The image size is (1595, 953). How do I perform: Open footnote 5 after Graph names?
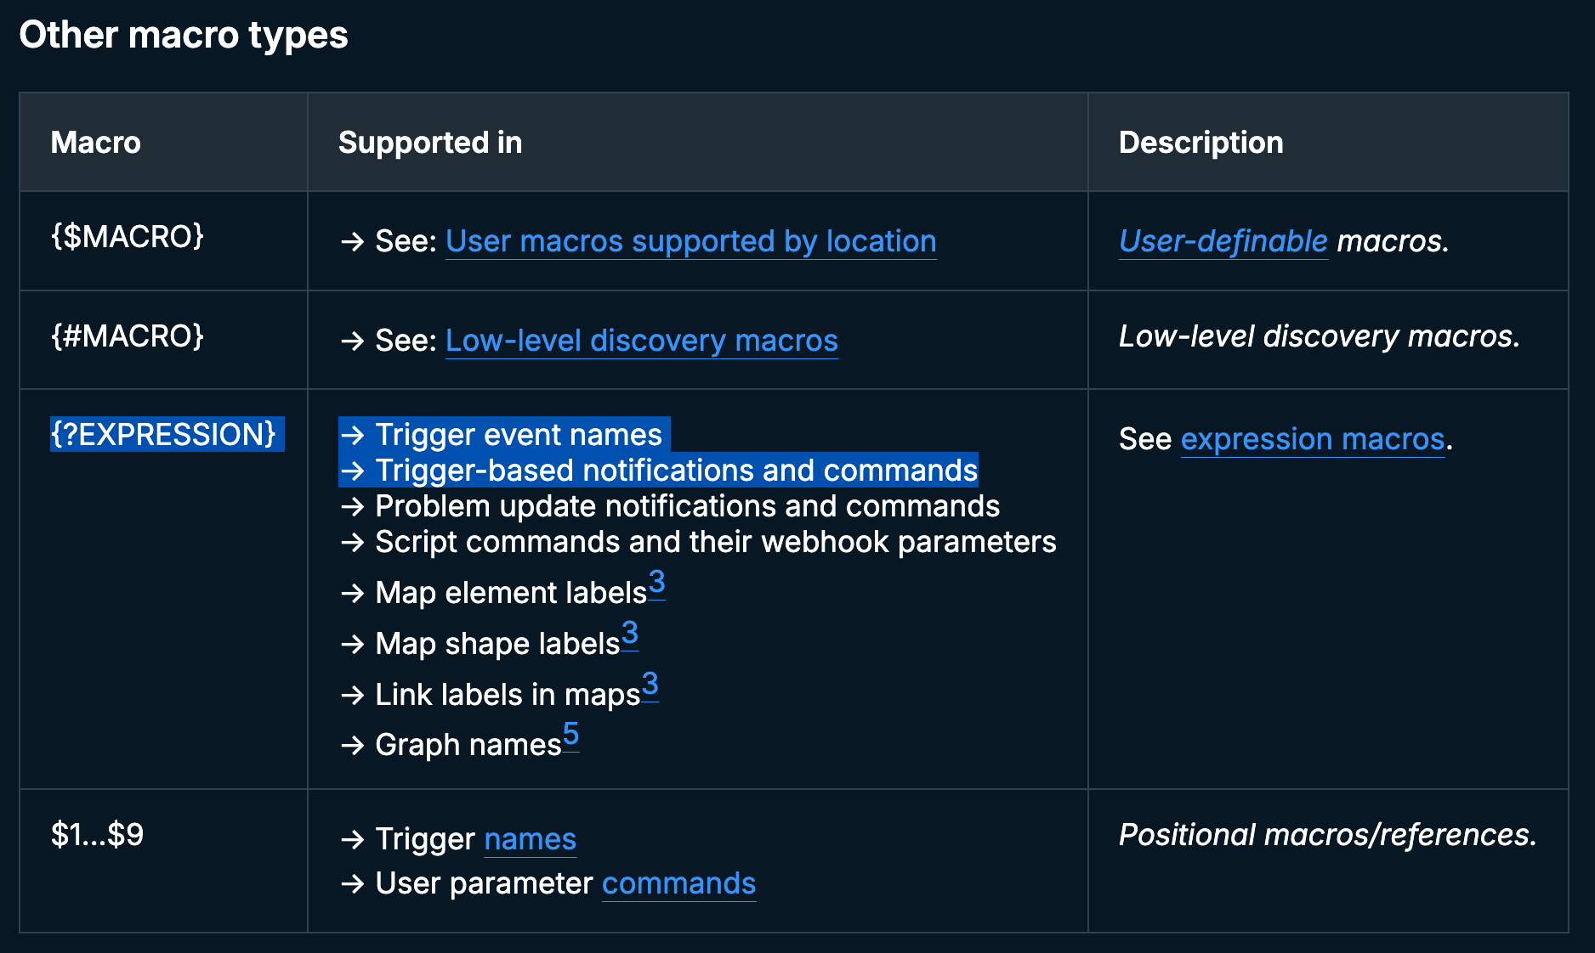[570, 734]
